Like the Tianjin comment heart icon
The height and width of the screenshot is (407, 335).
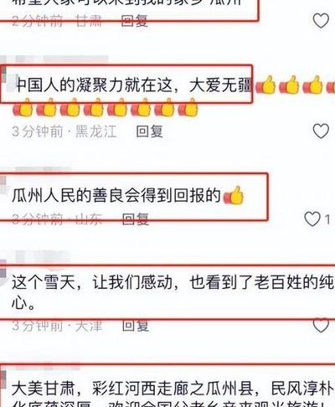point(321,325)
